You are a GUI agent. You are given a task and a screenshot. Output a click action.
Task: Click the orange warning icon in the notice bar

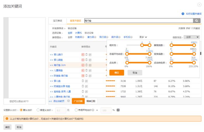[7, 119]
